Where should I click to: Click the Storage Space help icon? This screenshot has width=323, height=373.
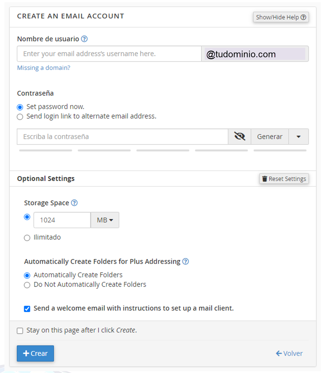(74, 203)
